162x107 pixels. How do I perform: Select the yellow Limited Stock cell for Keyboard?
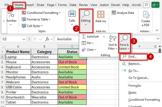(x=72, y=67)
